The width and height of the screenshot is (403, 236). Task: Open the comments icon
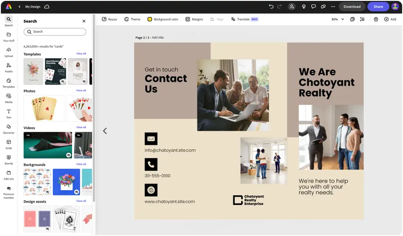pos(313,7)
